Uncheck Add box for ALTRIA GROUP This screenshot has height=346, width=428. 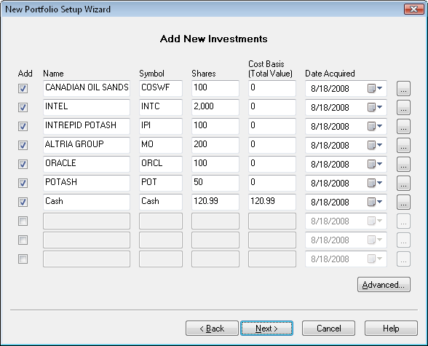point(23,145)
